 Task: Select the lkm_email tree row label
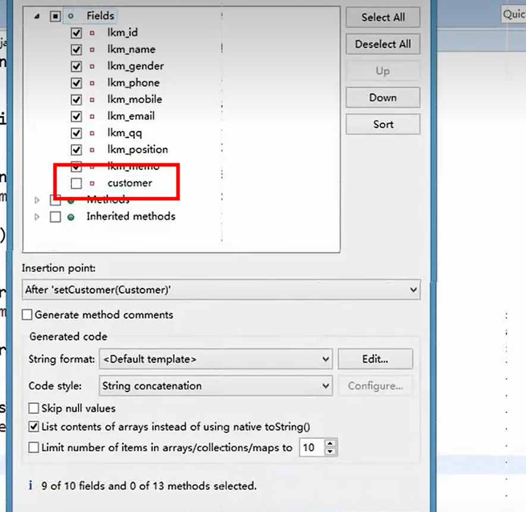pyautogui.click(x=131, y=116)
